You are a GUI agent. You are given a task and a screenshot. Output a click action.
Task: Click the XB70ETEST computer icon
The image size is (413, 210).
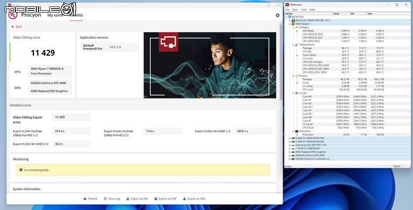(290, 17)
